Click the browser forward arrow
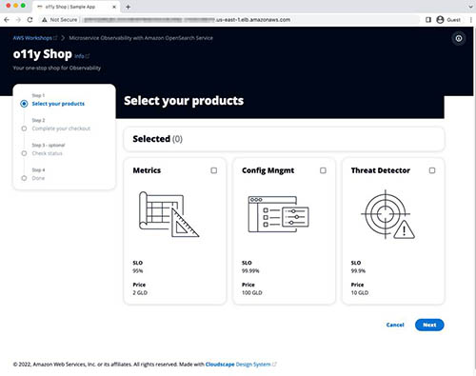The height and width of the screenshot is (376, 476). 18,20
